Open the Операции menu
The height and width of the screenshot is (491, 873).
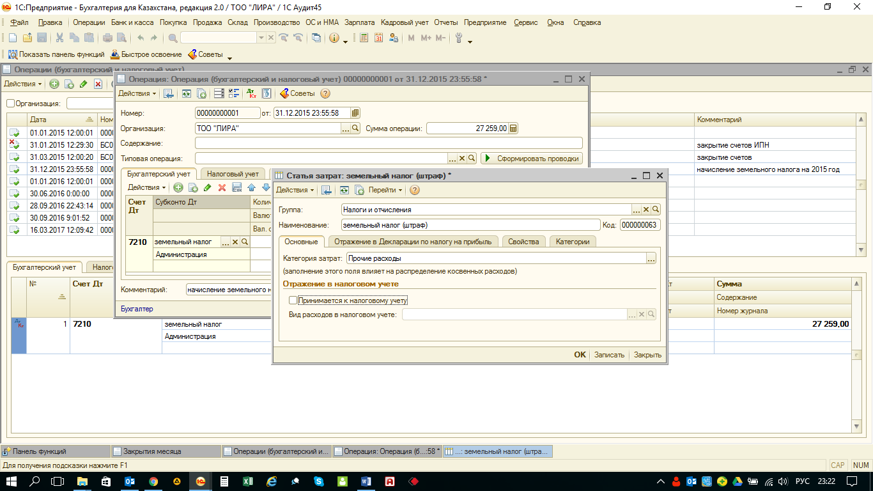[x=89, y=22]
